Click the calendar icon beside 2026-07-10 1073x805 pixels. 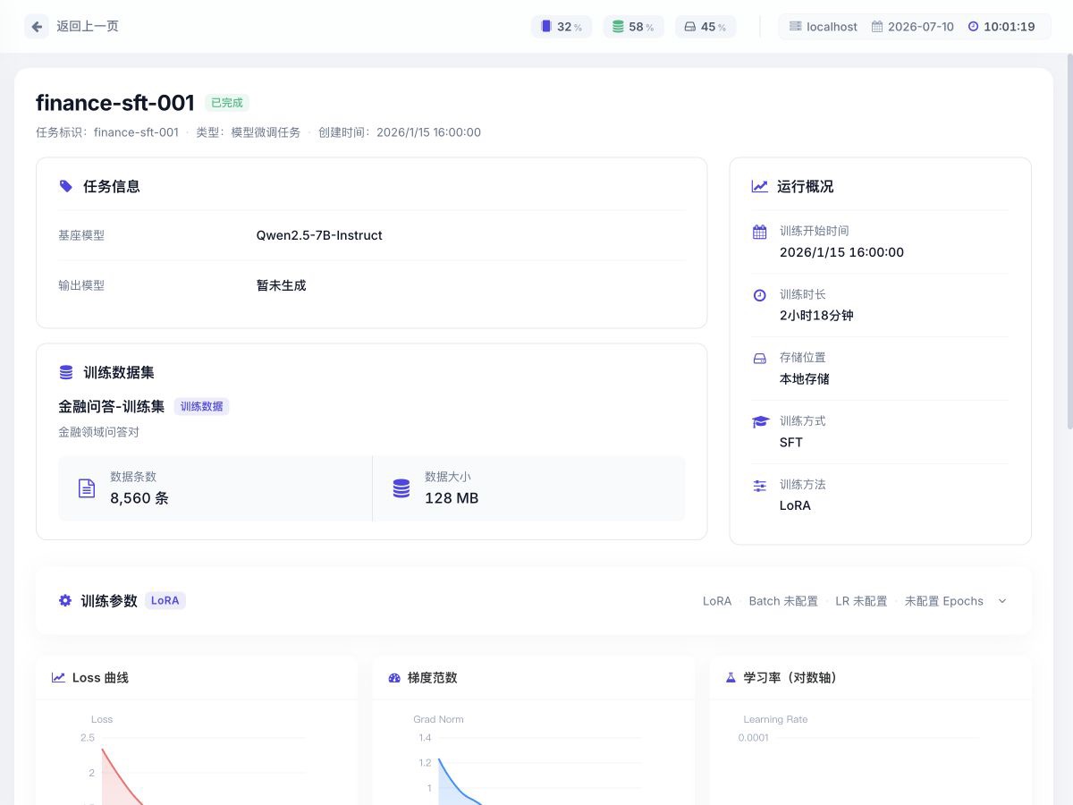click(x=877, y=27)
